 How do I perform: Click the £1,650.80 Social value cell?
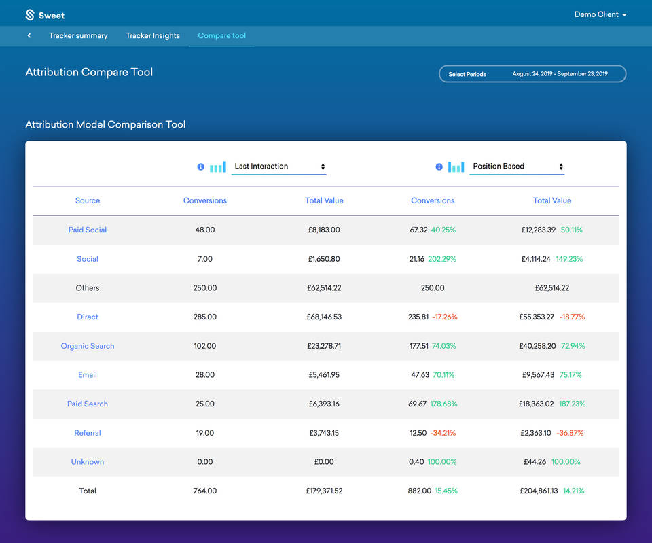coord(324,259)
